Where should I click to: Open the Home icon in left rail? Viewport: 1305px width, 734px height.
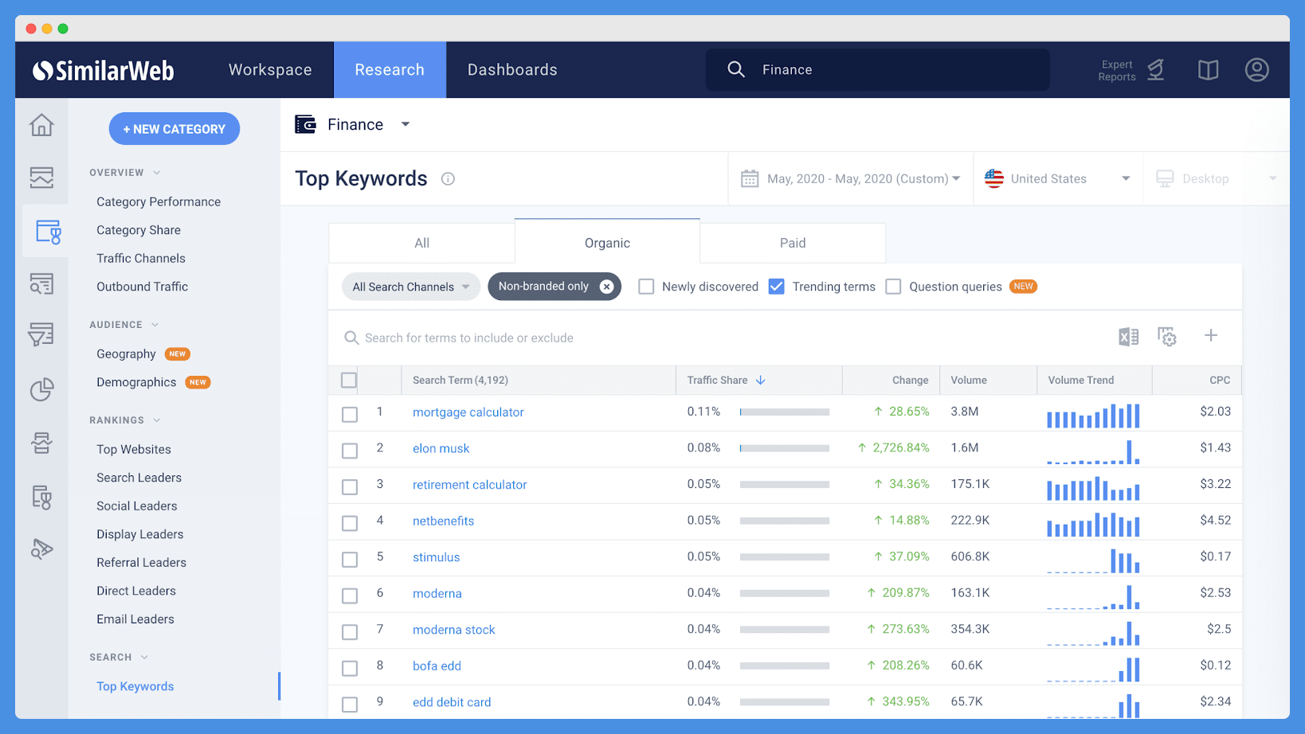[41, 125]
